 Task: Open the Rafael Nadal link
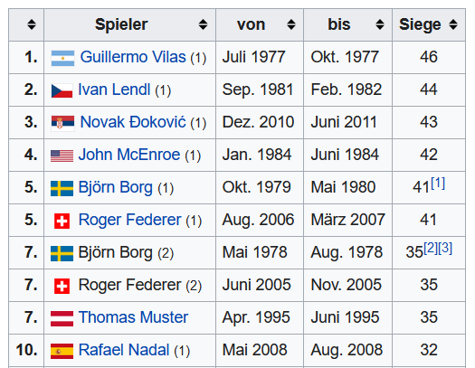[x=124, y=350]
